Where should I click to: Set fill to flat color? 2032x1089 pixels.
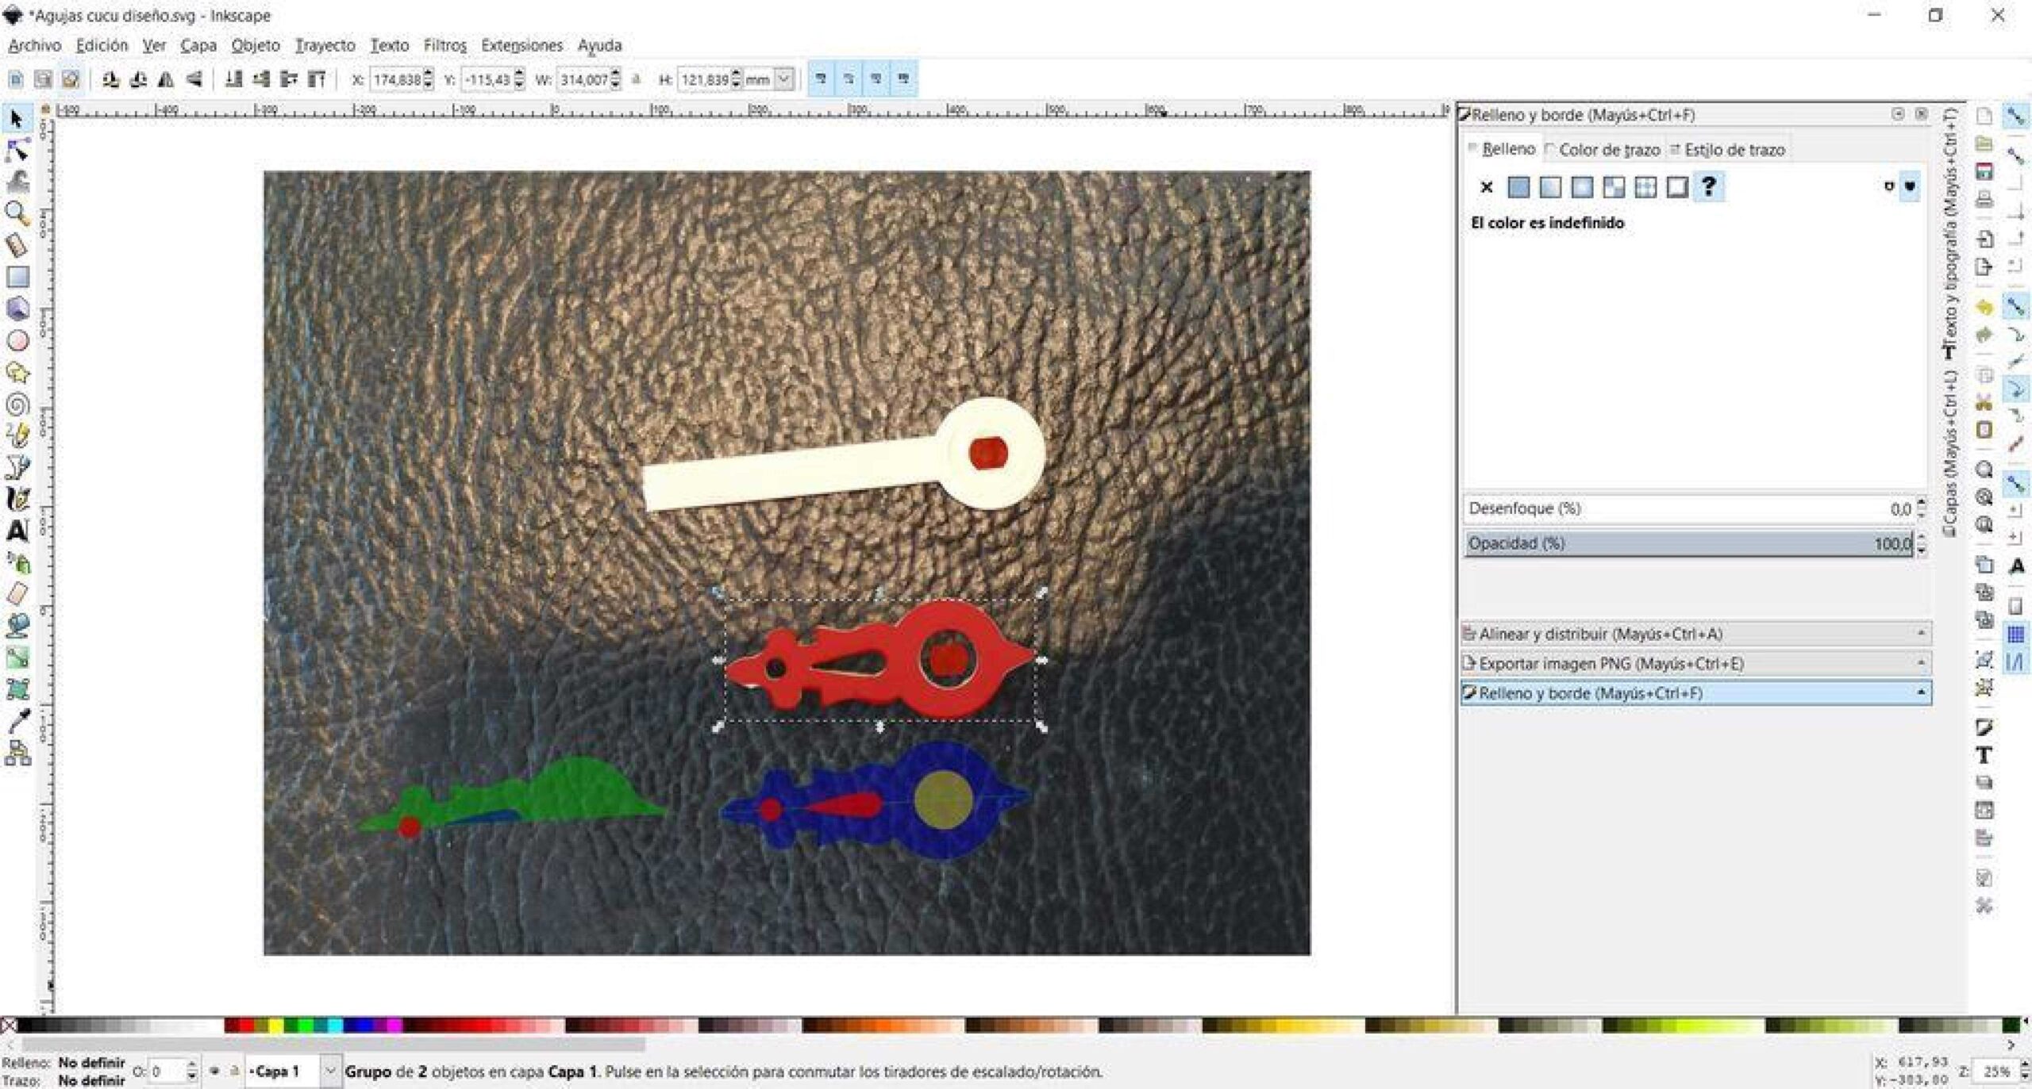(1518, 187)
